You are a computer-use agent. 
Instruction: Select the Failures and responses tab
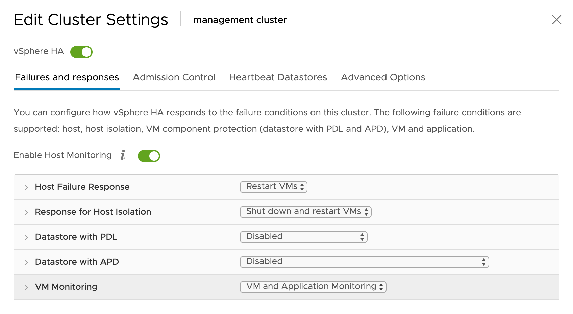click(x=67, y=77)
